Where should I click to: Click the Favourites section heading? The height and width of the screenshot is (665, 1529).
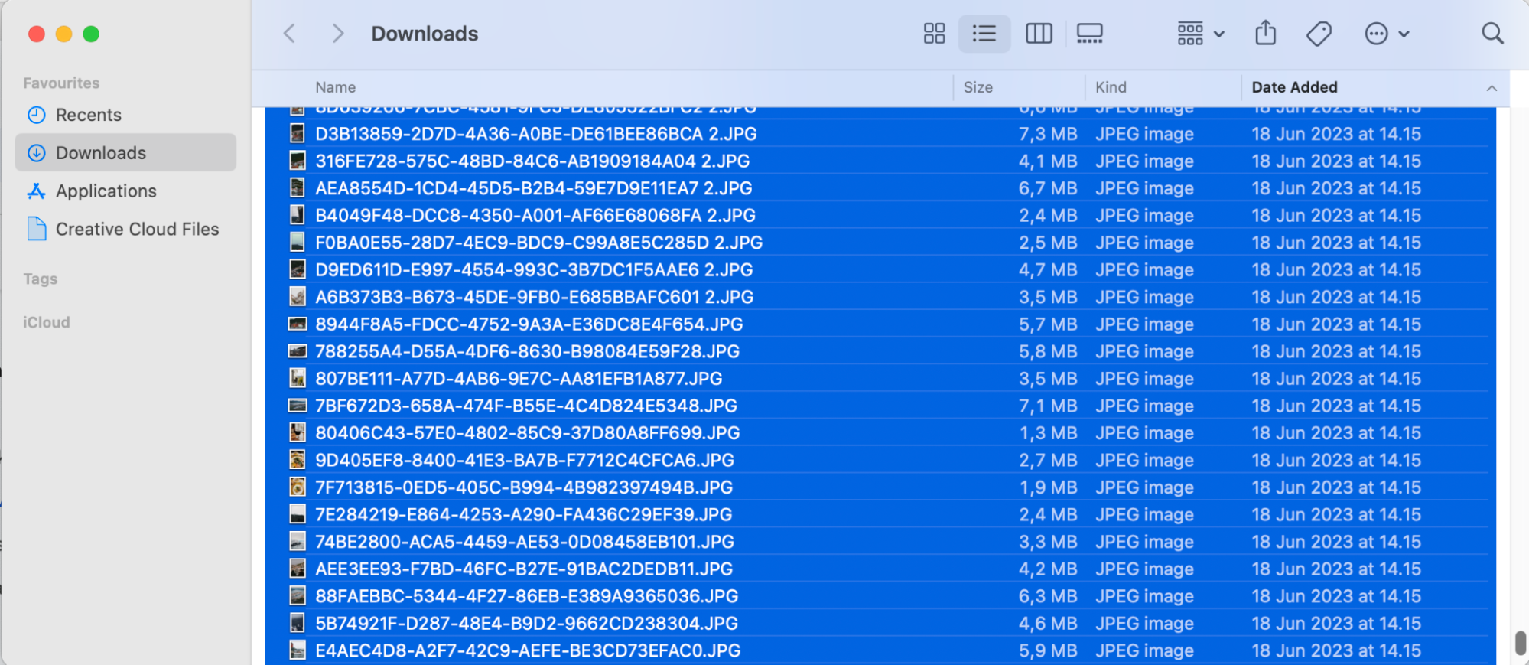(x=61, y=83)
